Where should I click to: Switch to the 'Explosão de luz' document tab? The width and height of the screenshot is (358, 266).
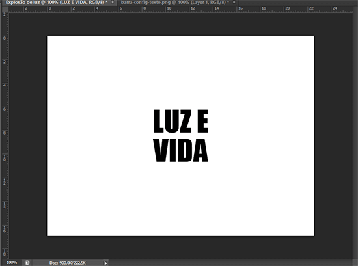[x=57, y=3]
